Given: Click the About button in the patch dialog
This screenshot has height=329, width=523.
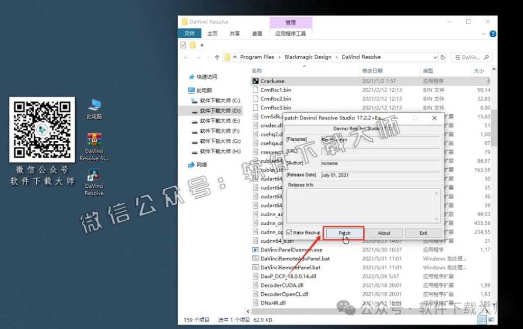Looking at the screenshot, I should (384, 232).
